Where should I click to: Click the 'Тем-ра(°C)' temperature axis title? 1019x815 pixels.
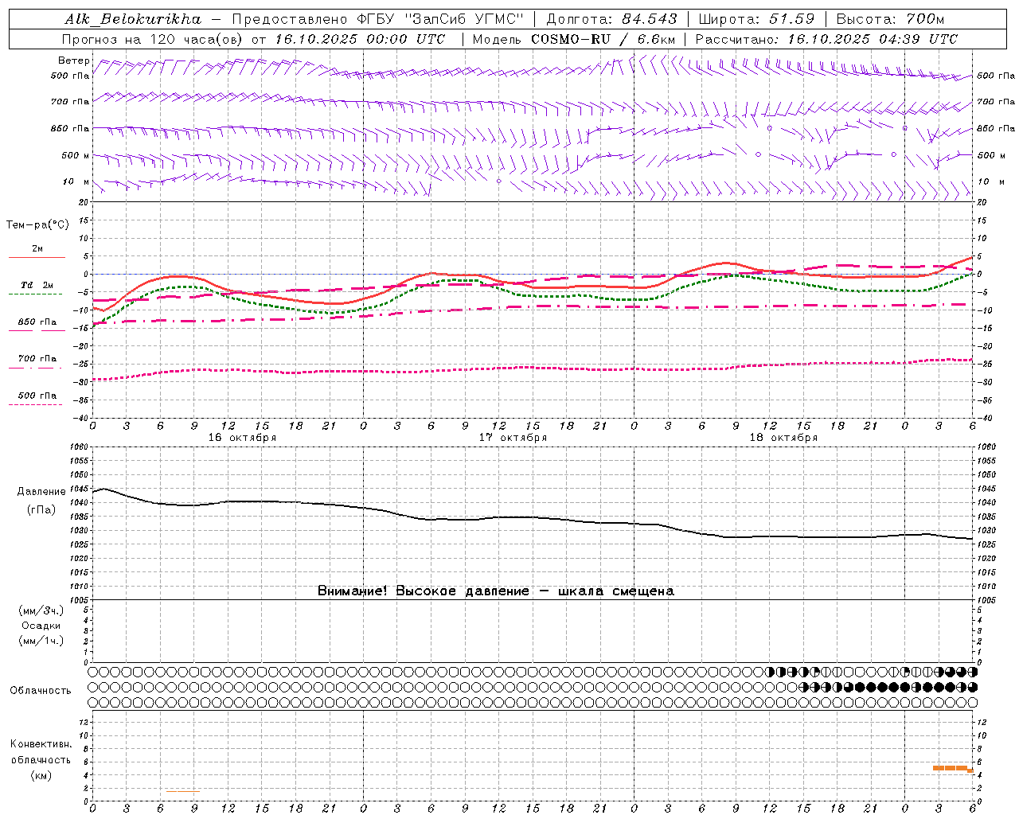[37, 225]
